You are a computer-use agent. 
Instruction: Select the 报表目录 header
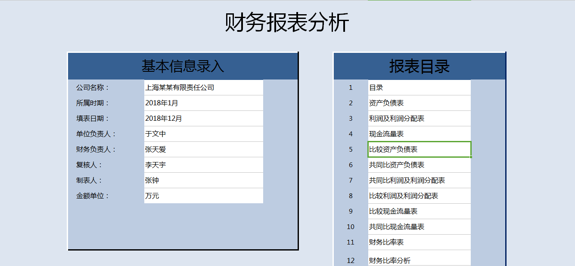(x=420, y=66)
